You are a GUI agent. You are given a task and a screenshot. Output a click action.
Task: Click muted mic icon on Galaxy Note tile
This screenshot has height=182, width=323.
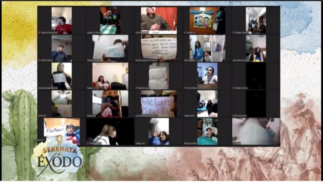(x=233, y=32)
